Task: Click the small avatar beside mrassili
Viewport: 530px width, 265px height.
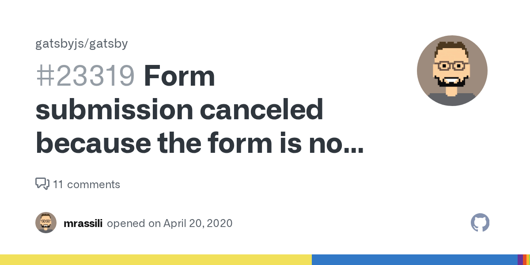Action: 46,223
